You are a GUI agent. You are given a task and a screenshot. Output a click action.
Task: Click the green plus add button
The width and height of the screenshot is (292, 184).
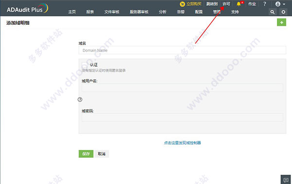(281, 22)
